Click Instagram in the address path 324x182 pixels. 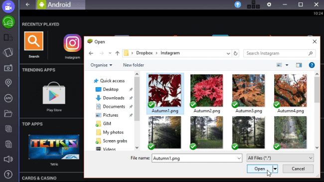170,53
